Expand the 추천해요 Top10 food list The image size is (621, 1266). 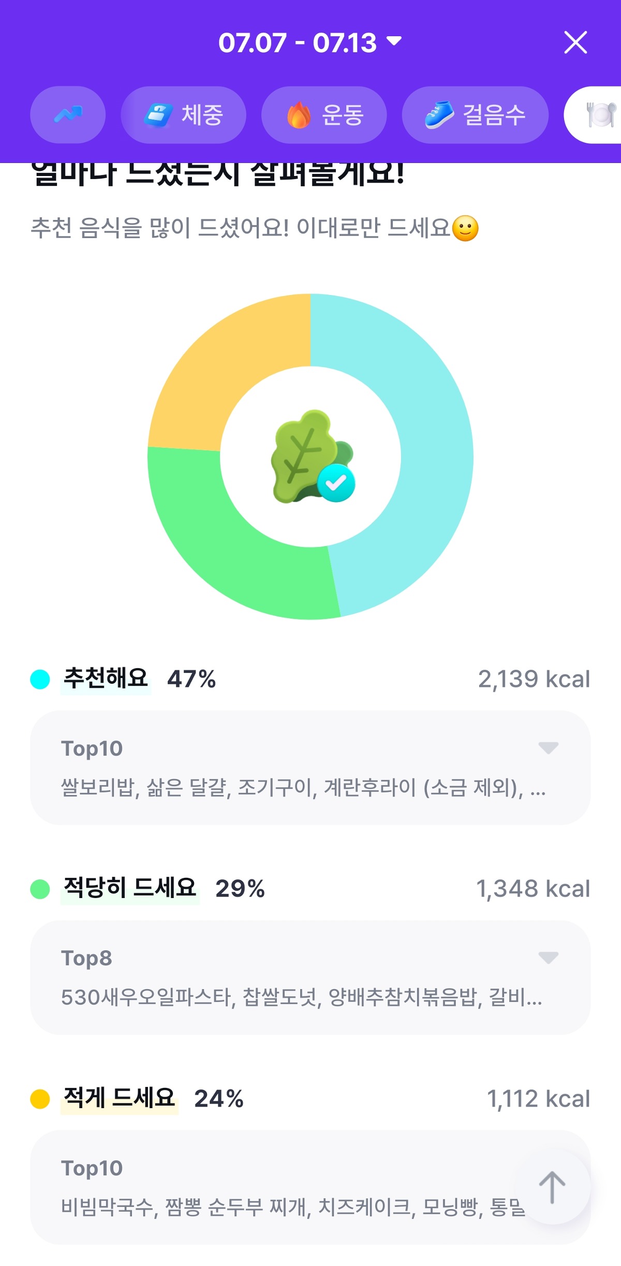[548, 748]
